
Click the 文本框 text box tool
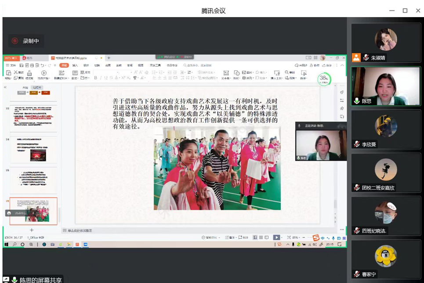pyautogui.click(x=226, y=75)
